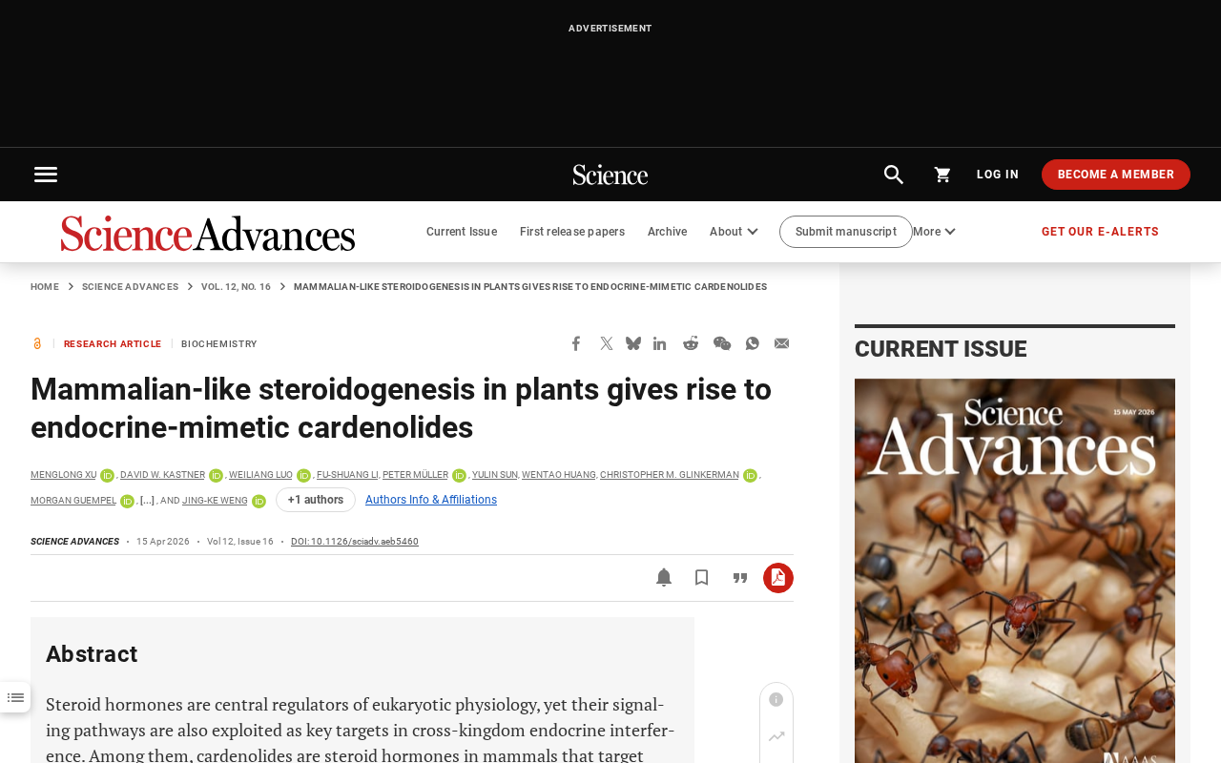Share article on Facebook
The image size is (1221, 763).
tap(576, 343)
